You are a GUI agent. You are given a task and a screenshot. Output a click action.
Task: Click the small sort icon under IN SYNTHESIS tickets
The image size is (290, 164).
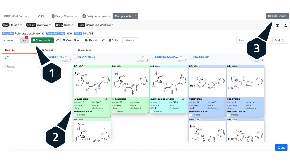pyautogui.click(x=147, y=60)
